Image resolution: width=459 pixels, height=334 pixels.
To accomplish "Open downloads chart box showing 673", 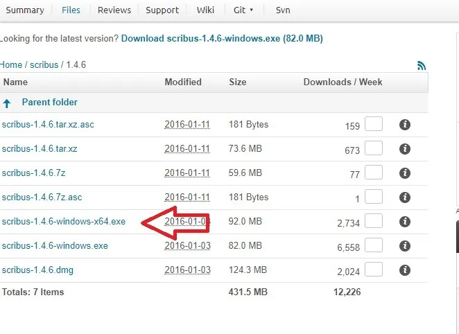I will pos(374,148).
